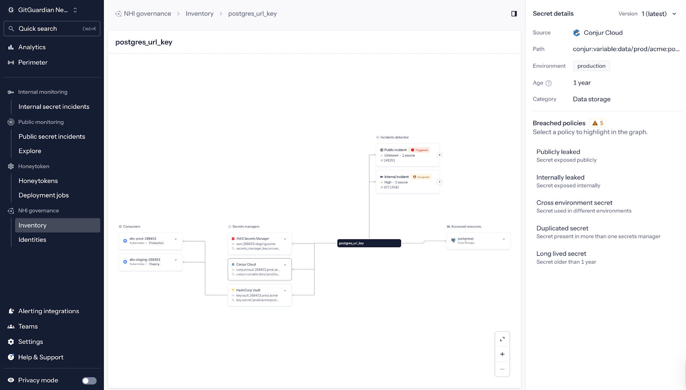Click the Quick search field
This screenshot has height=390, width=686.
tap(52, 29)
